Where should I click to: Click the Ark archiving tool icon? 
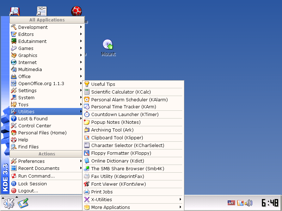click(87, 130)
